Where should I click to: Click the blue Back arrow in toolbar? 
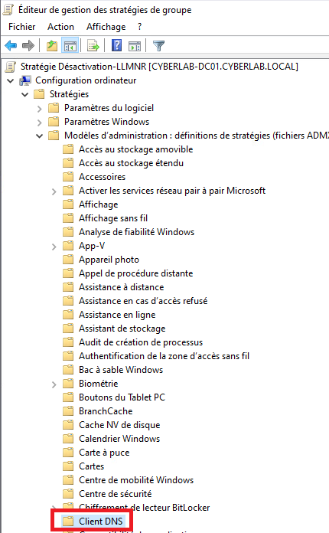[x=11, y=45]
